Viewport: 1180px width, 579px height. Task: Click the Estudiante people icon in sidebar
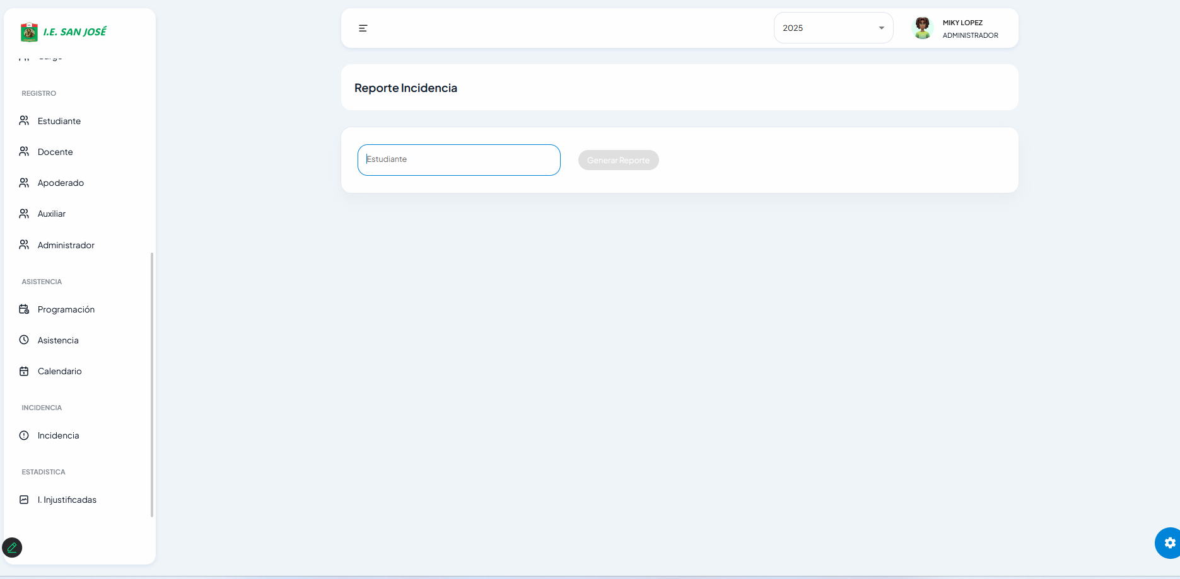(x=24, y=120)
